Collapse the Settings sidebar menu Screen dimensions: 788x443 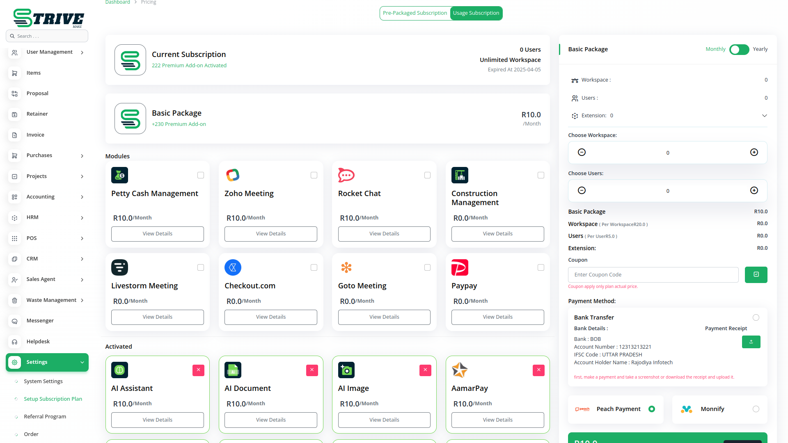coord(82,362)
